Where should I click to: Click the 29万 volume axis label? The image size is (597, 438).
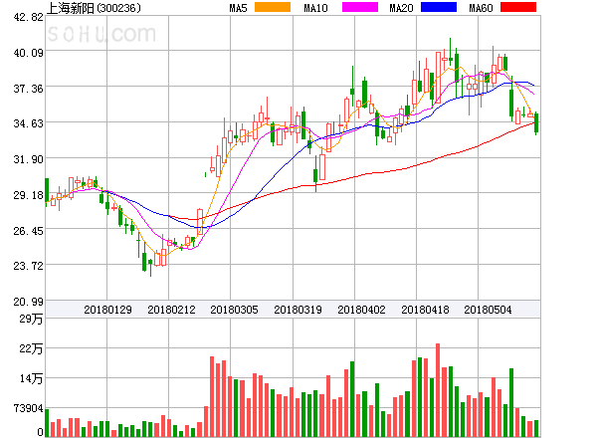31,319
